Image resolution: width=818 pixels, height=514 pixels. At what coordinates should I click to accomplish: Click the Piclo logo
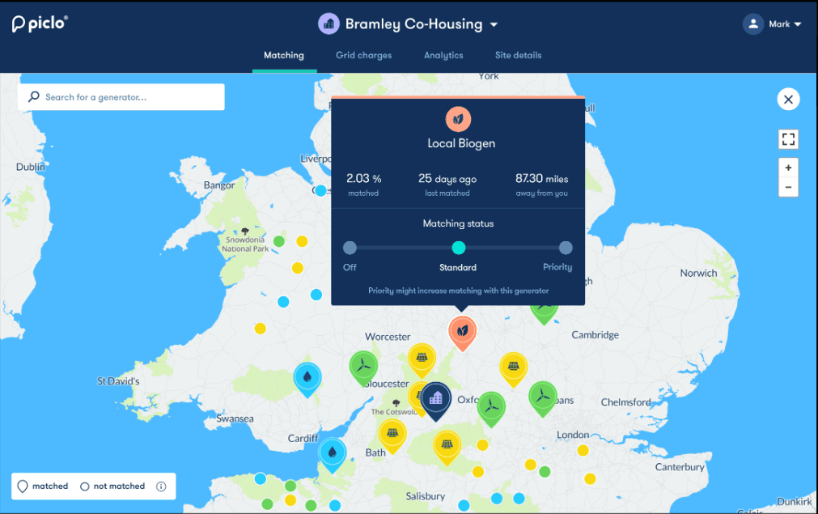click(x=40, y=23)
